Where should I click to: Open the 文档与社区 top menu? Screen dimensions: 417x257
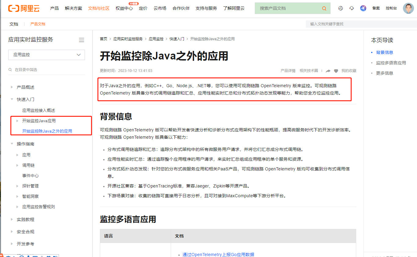click(99, 8)
